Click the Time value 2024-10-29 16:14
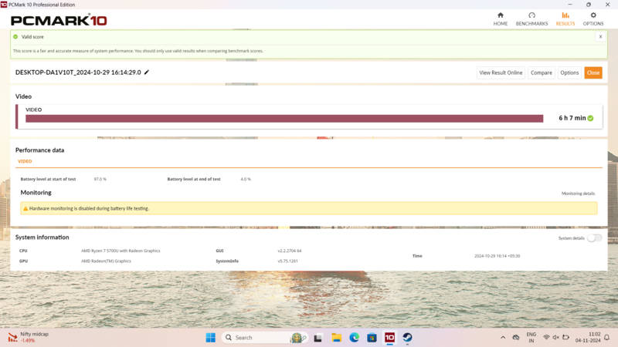618x347 pixels. click(497, 256)
